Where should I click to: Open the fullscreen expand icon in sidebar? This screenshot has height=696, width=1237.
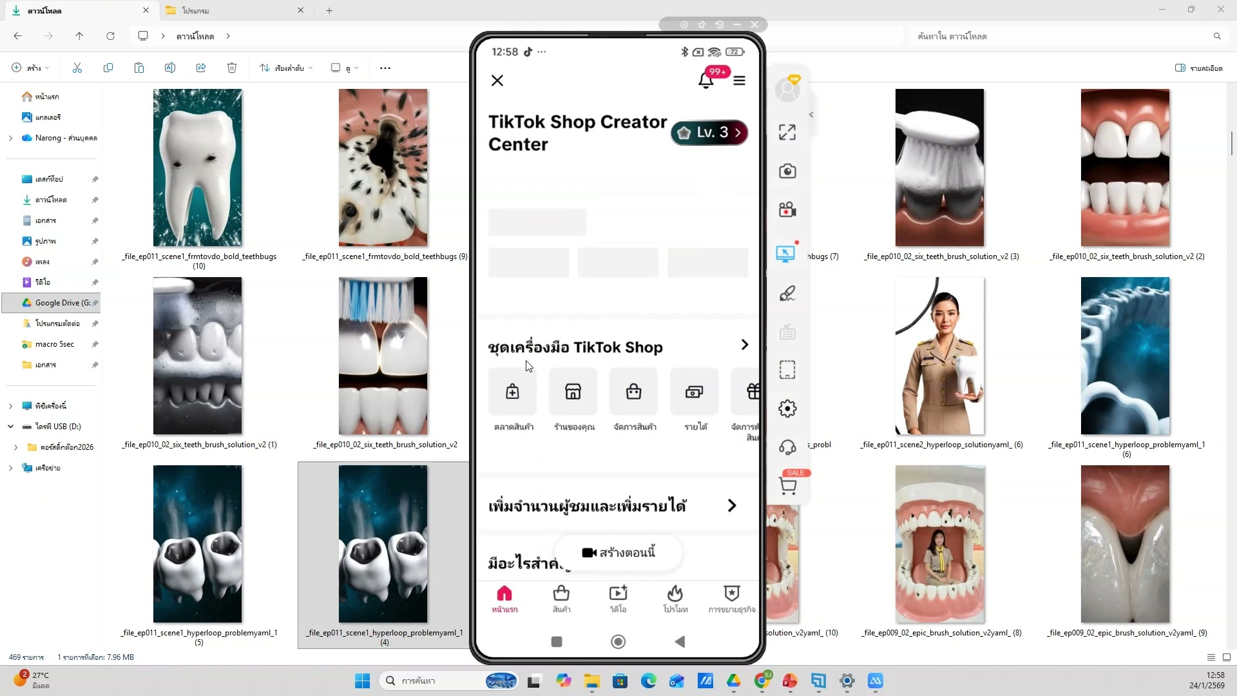787,133
